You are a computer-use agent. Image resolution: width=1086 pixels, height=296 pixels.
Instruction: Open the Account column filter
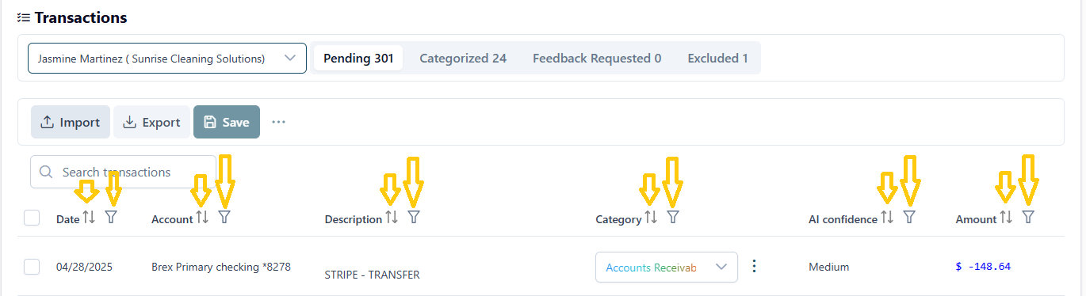pyautogui.click(x=224, y=217)
